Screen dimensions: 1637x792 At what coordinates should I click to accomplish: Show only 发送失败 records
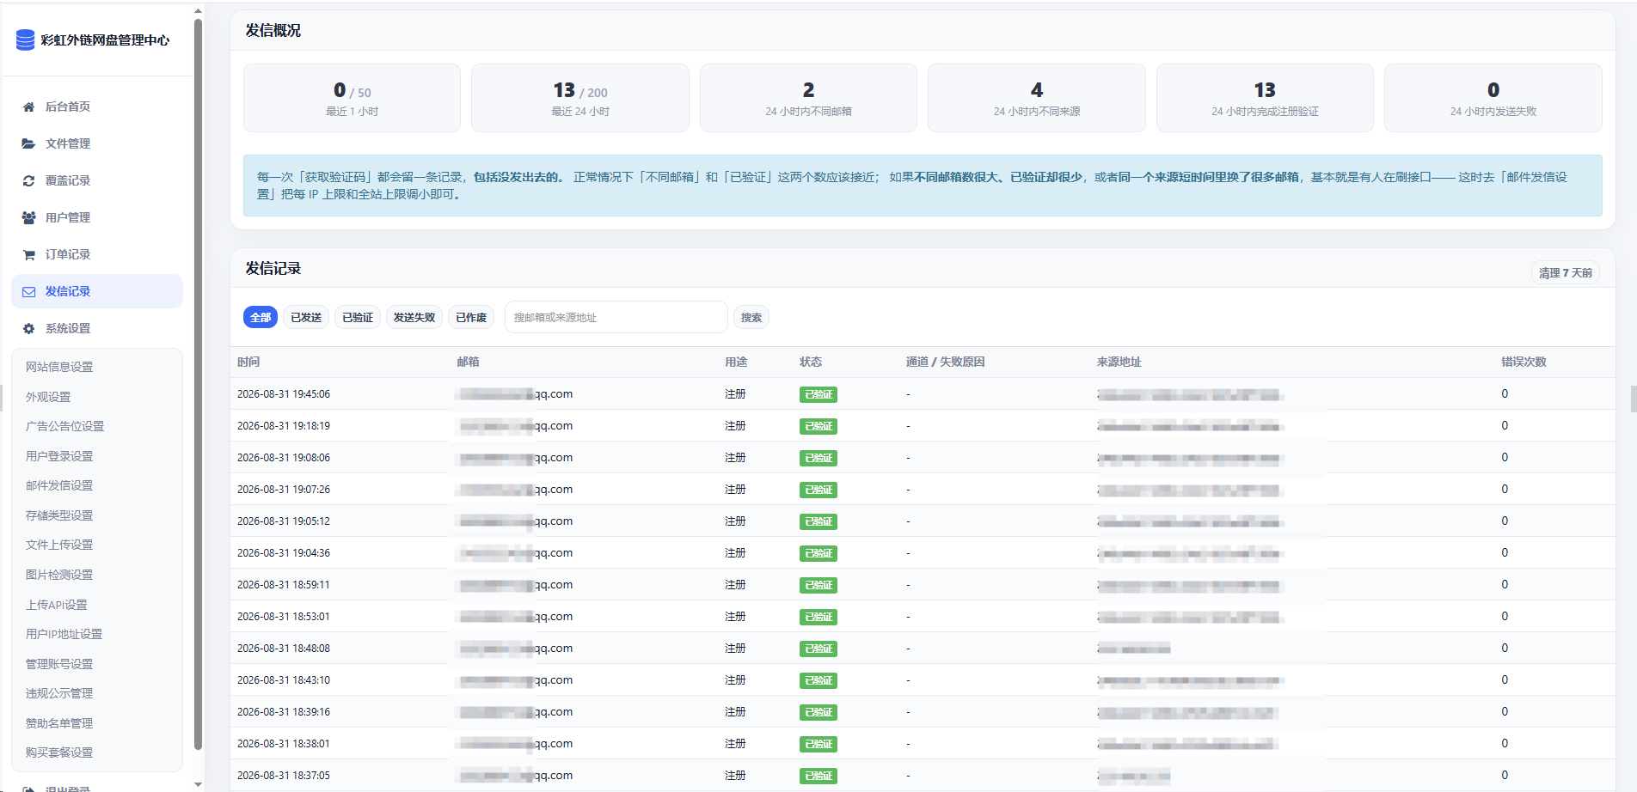pyautogui.click(x=414, y=317)
